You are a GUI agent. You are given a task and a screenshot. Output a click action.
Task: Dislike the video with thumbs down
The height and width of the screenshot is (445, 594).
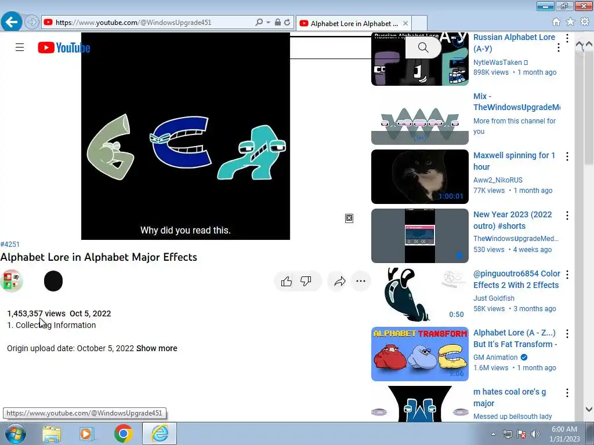pyautogui.click(x=306, y=281)
